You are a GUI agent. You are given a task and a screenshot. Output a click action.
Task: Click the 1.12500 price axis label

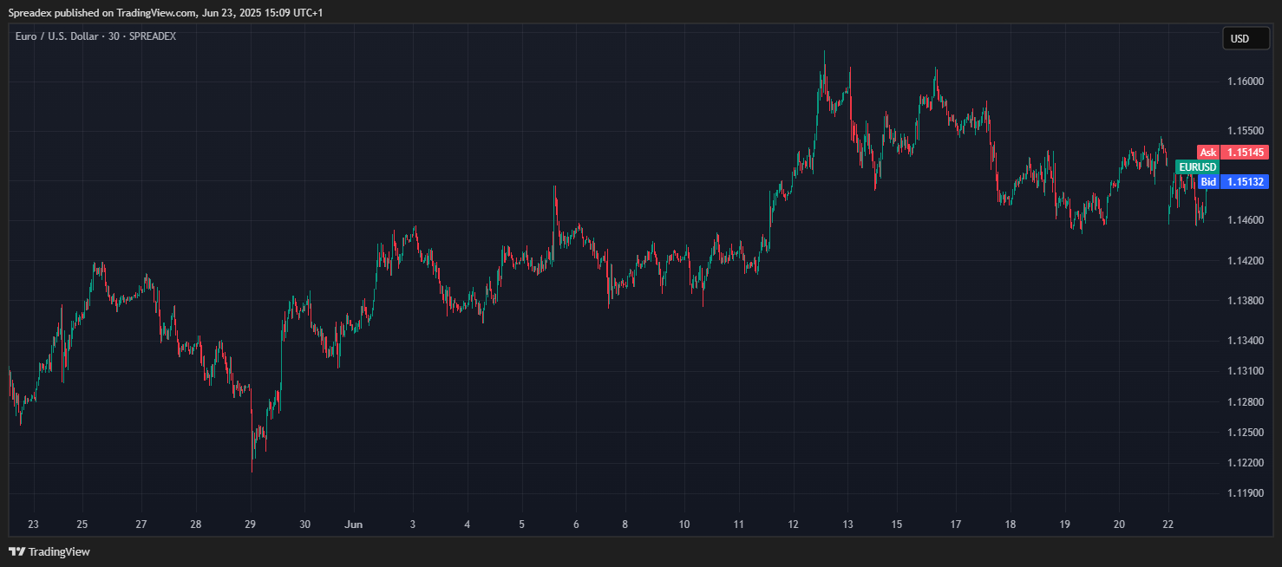(x=1246, y=432)
